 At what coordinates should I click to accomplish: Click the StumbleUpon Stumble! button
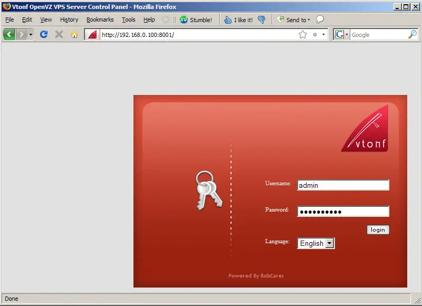click(196, 20)
